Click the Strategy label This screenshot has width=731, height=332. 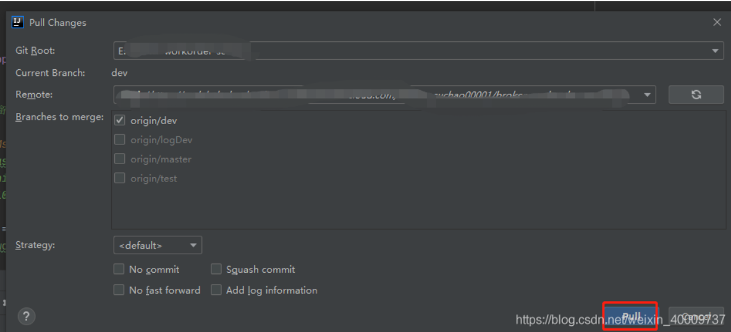(35, 245)
